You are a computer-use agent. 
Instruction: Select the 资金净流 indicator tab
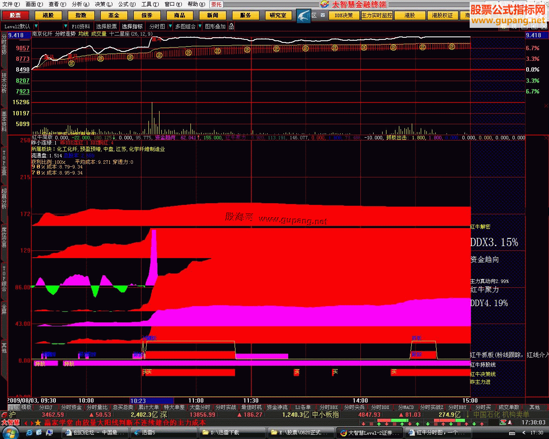click(277, 407)
